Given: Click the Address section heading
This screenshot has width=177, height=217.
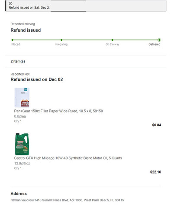Looking at the screenshot, I should click(x=19, y=194).
